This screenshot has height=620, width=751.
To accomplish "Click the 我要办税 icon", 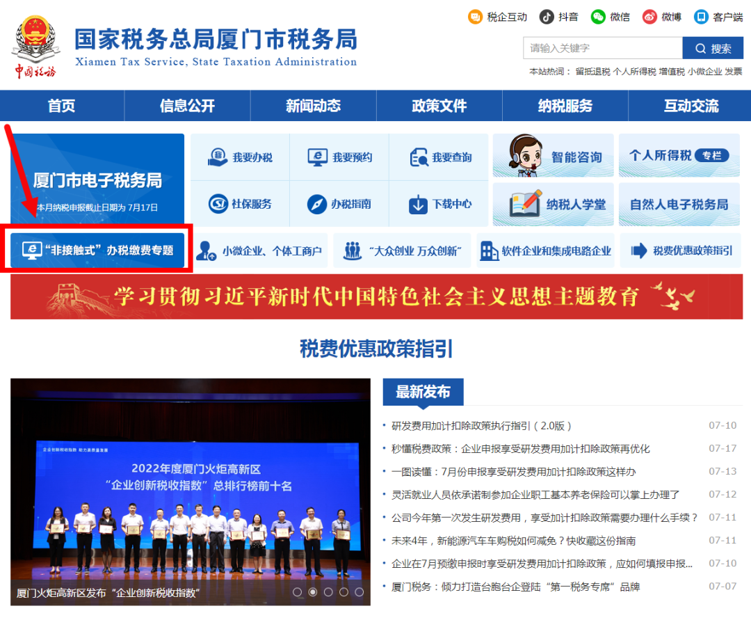I will tap(218, 157).
